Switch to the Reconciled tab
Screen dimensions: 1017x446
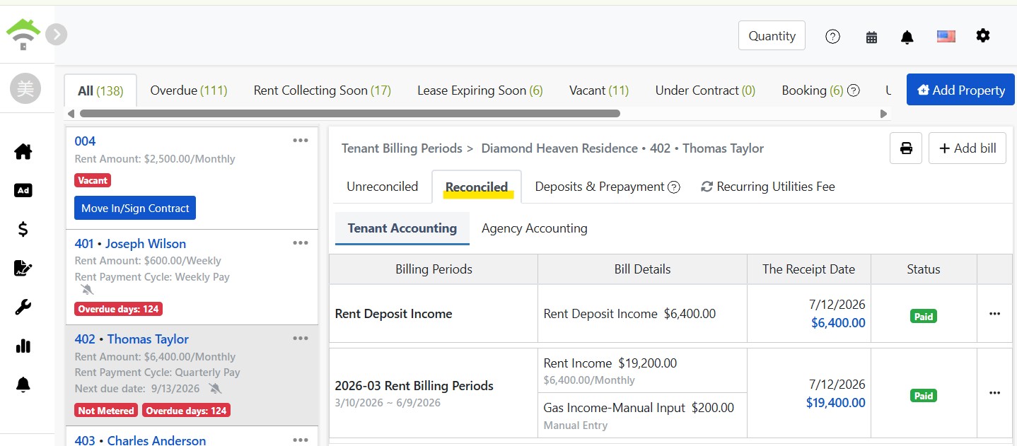tap(477, 187)
